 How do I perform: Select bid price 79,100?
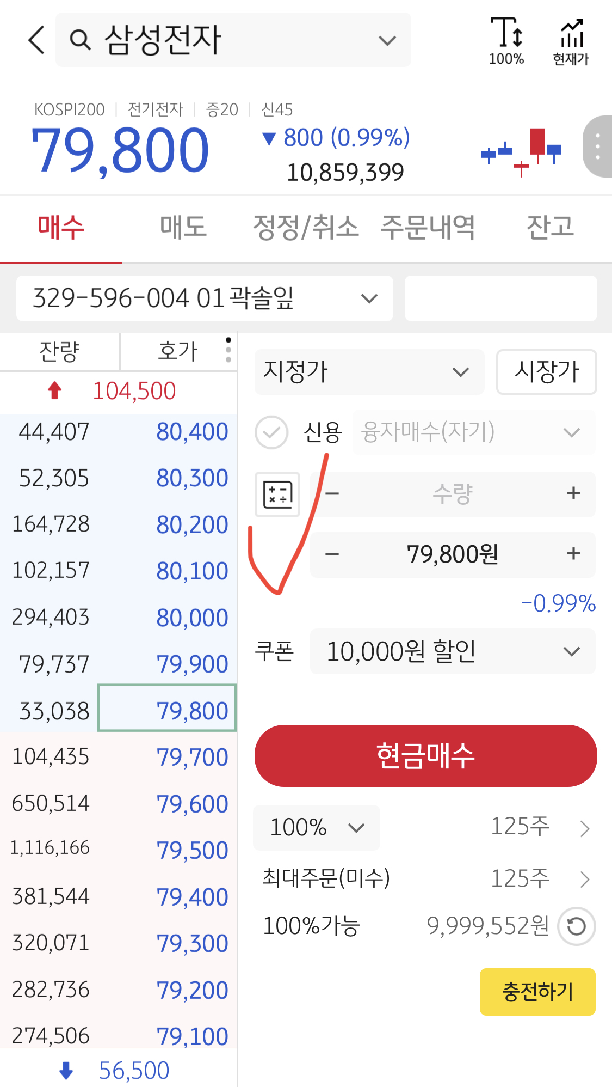(x=192, y=1037)
